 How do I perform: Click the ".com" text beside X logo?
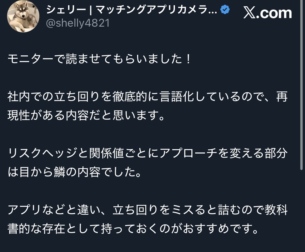point(274,13)
